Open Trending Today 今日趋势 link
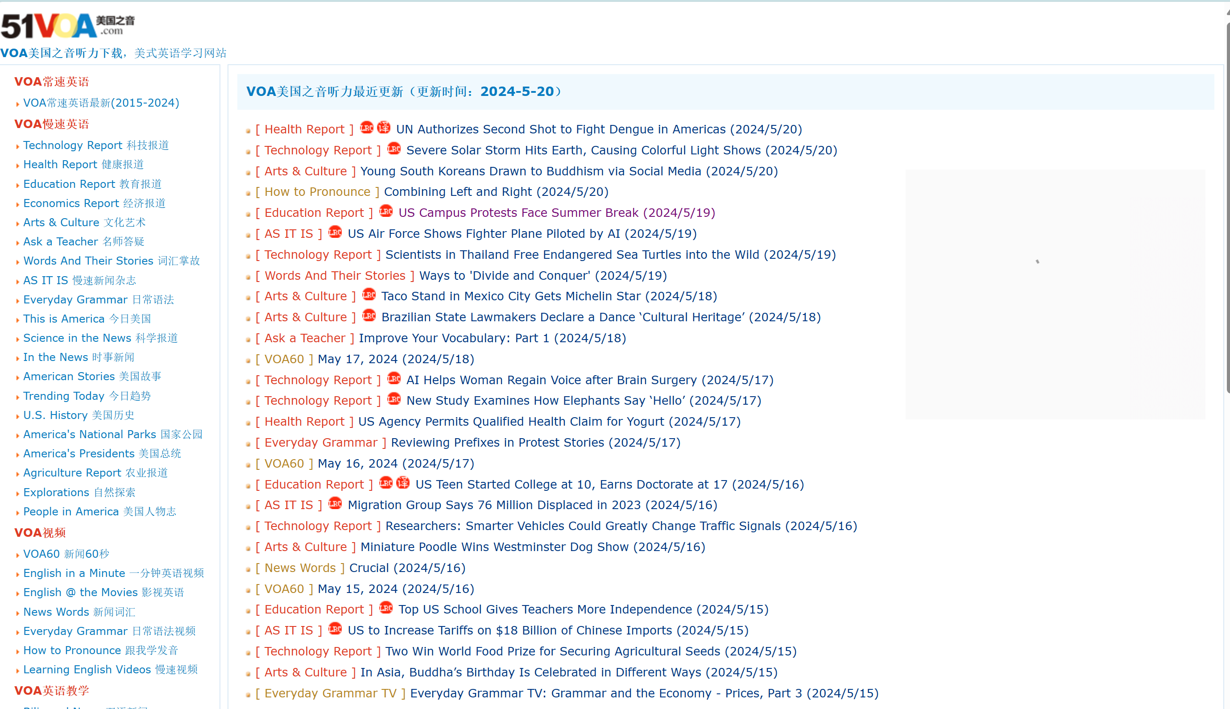The image size is (1230, 709). [87, 396]
